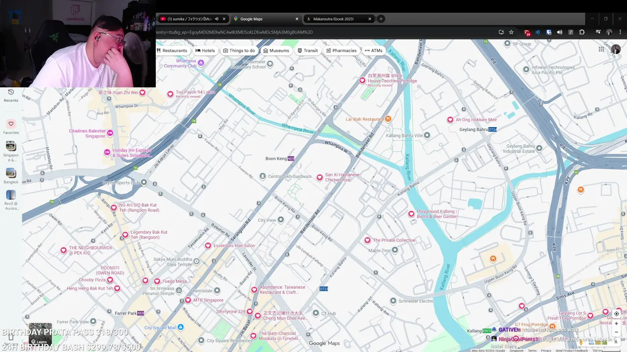Viewport: 627px width, 352px height.
Task: Open Favorites in the Maps sidebar
Action: (11, 127)
